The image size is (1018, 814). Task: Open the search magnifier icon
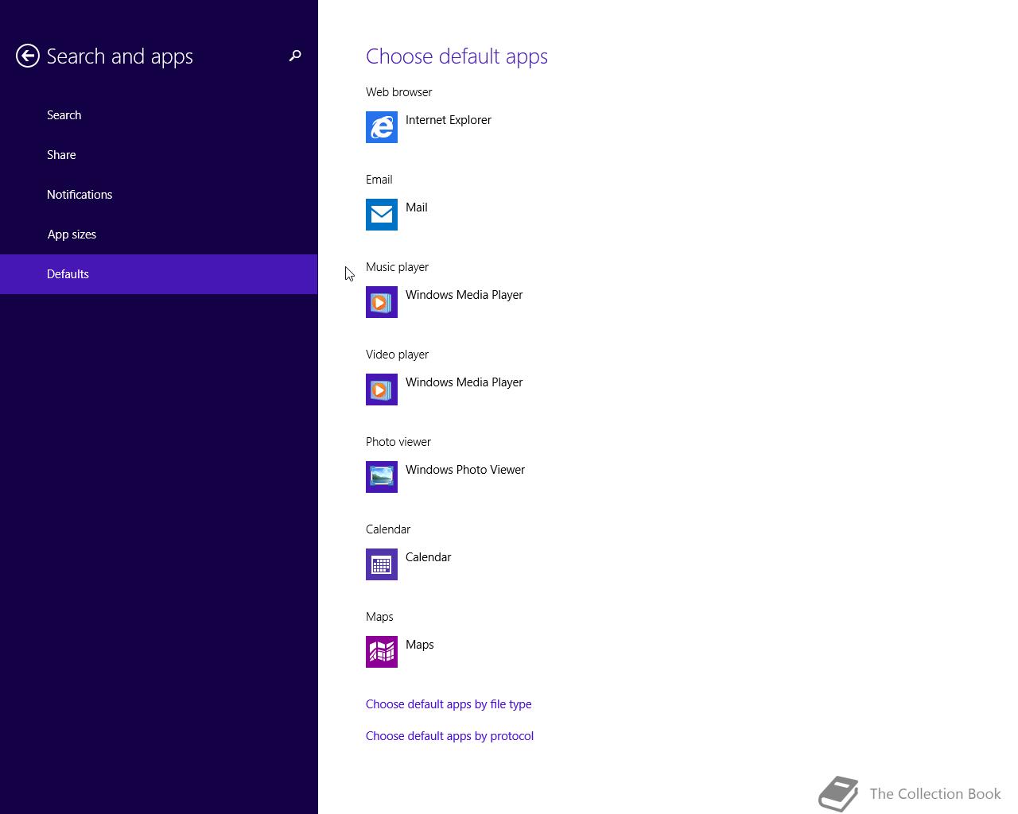(x=295, y=56)
